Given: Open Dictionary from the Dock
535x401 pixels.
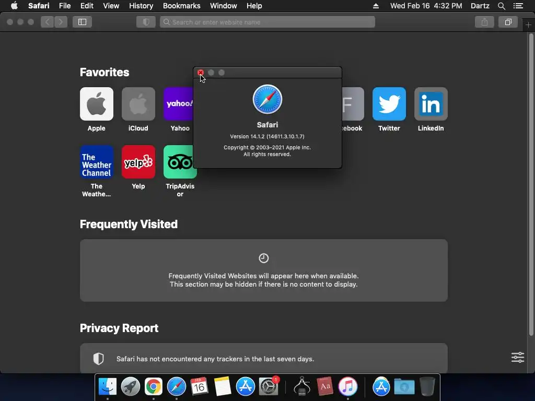Looking at the screenshot, I should 325,387.
